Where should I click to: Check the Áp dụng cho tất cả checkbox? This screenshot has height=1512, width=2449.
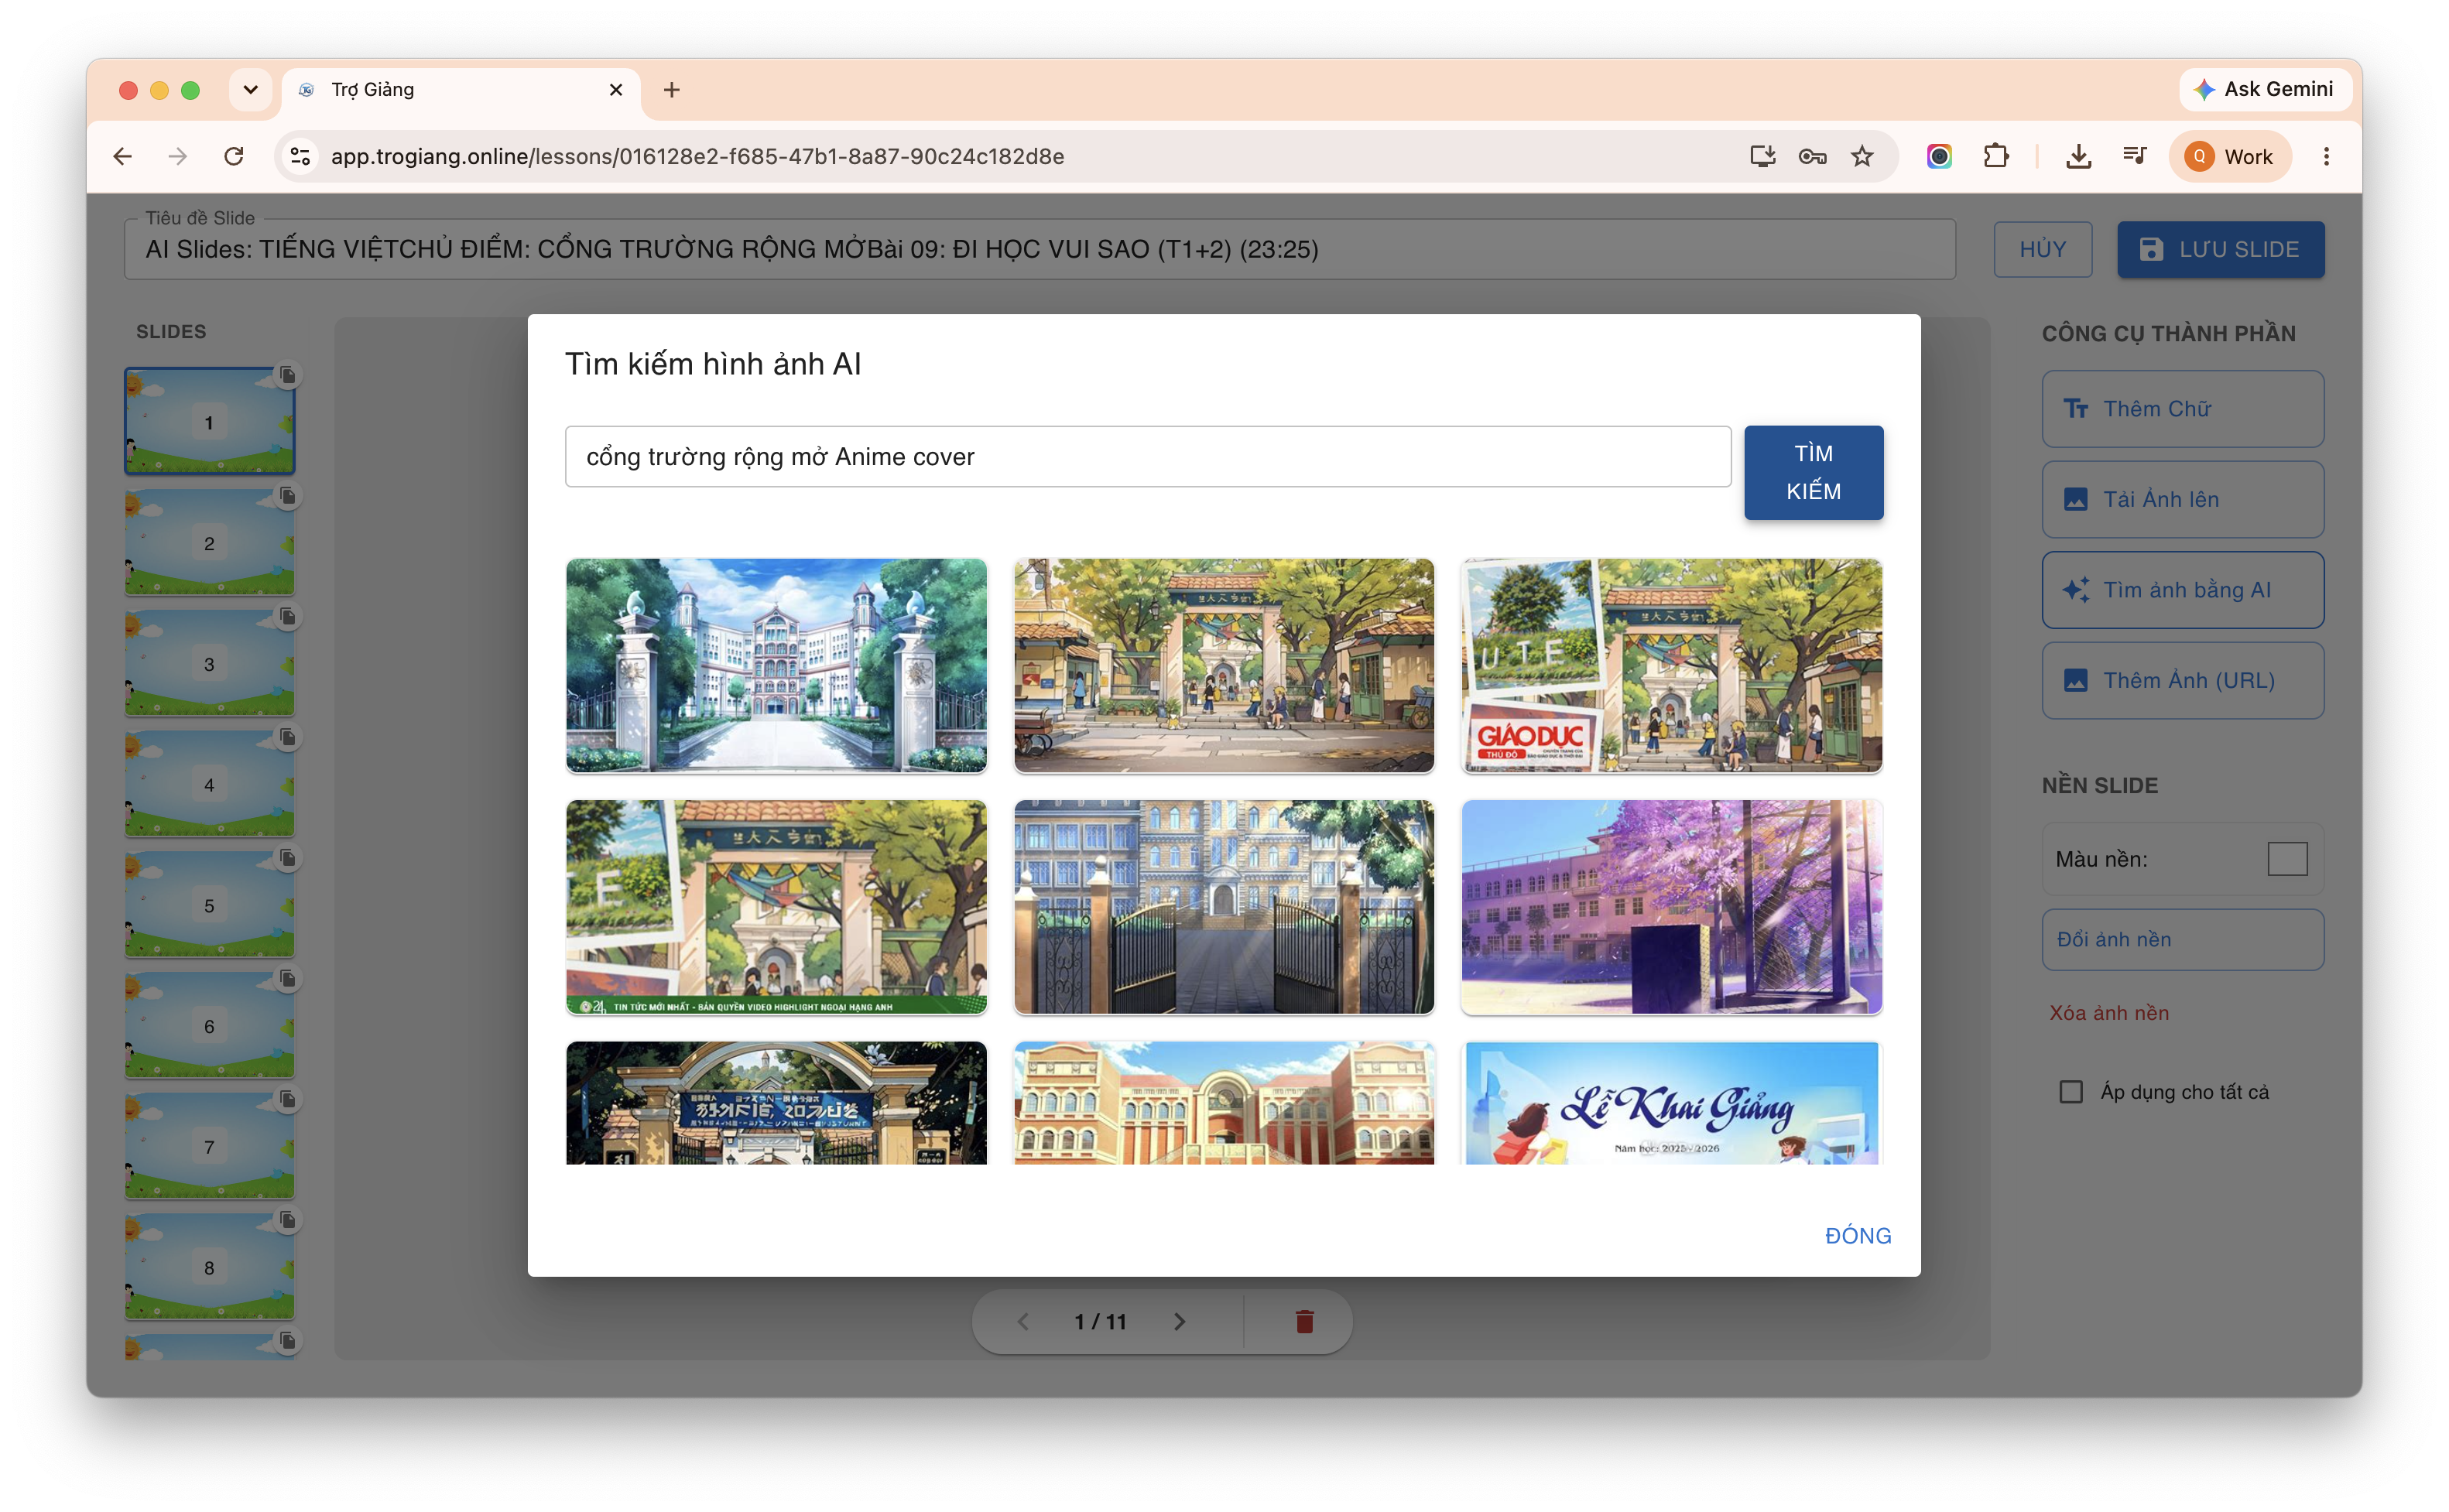tap(2071, 1092)
